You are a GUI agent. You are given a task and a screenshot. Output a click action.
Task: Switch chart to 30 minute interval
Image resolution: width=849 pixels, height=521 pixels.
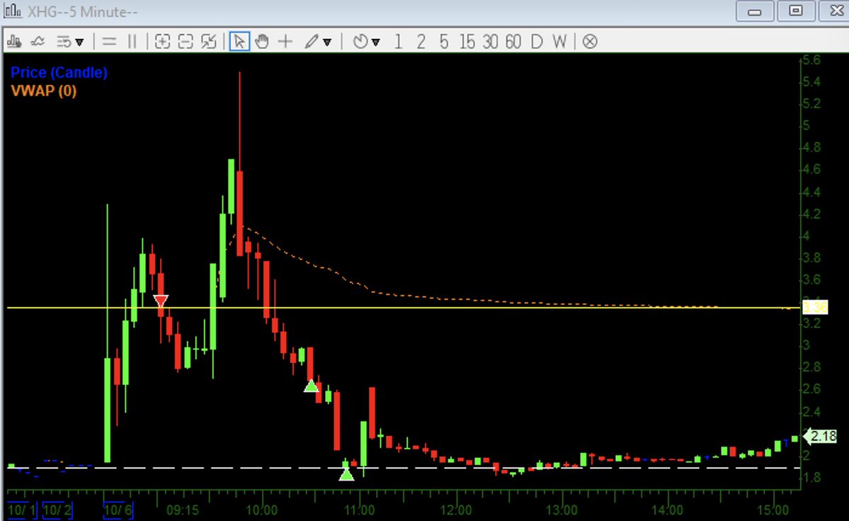[x=490, y=42]
